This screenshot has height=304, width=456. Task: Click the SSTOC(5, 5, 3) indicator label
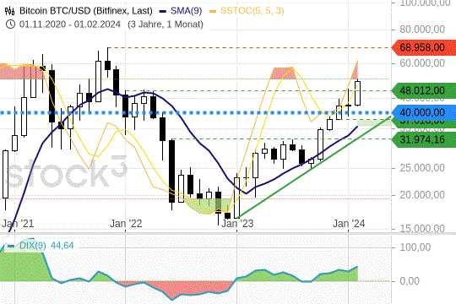tap(252, 11)
